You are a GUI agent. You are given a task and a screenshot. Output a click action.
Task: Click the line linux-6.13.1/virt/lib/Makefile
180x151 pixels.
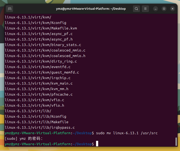tap(37, 122)
